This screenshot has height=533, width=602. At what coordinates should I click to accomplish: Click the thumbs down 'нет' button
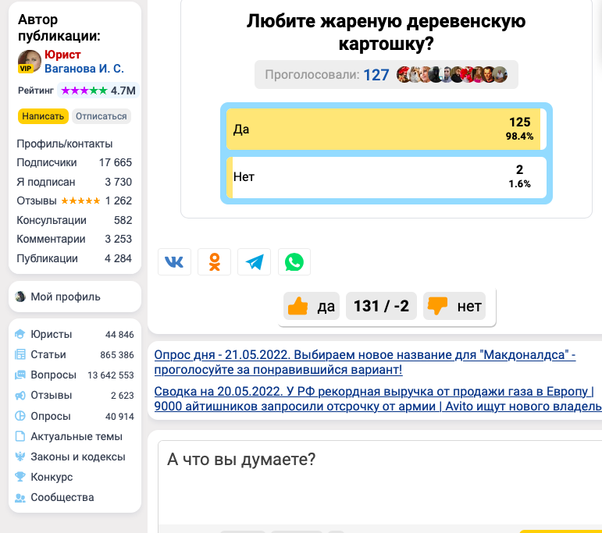pyautogui.click(x=454, y=306)
